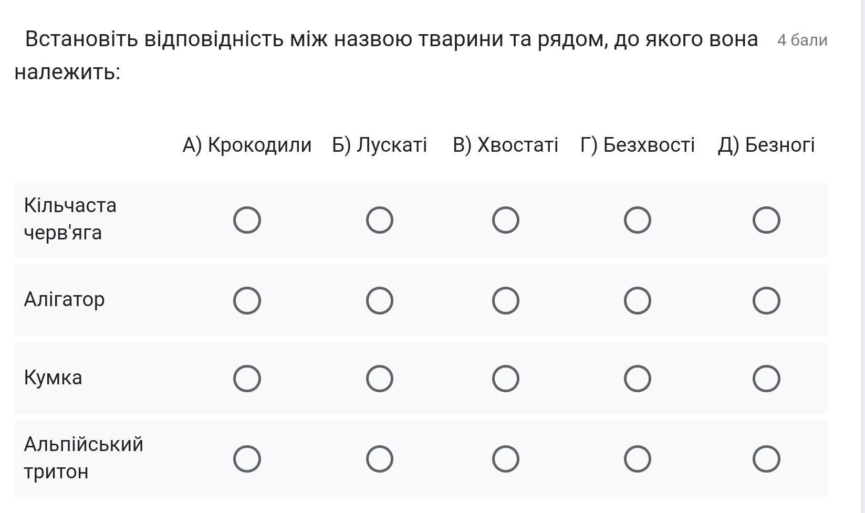Select Безногі for Кільчаста черв'яга
The width and height of the screenshot is (865, 513).
click(766, 220)
